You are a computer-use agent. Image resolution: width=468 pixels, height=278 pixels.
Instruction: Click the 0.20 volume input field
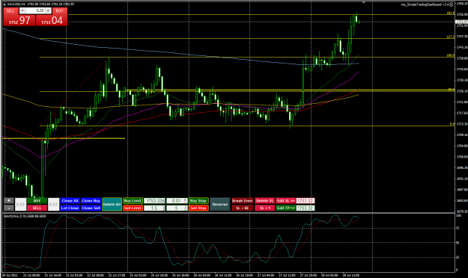tap(35, 10)
